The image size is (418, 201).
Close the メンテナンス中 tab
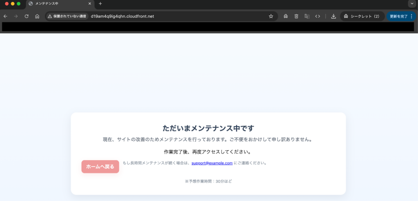tap(90, 4)
